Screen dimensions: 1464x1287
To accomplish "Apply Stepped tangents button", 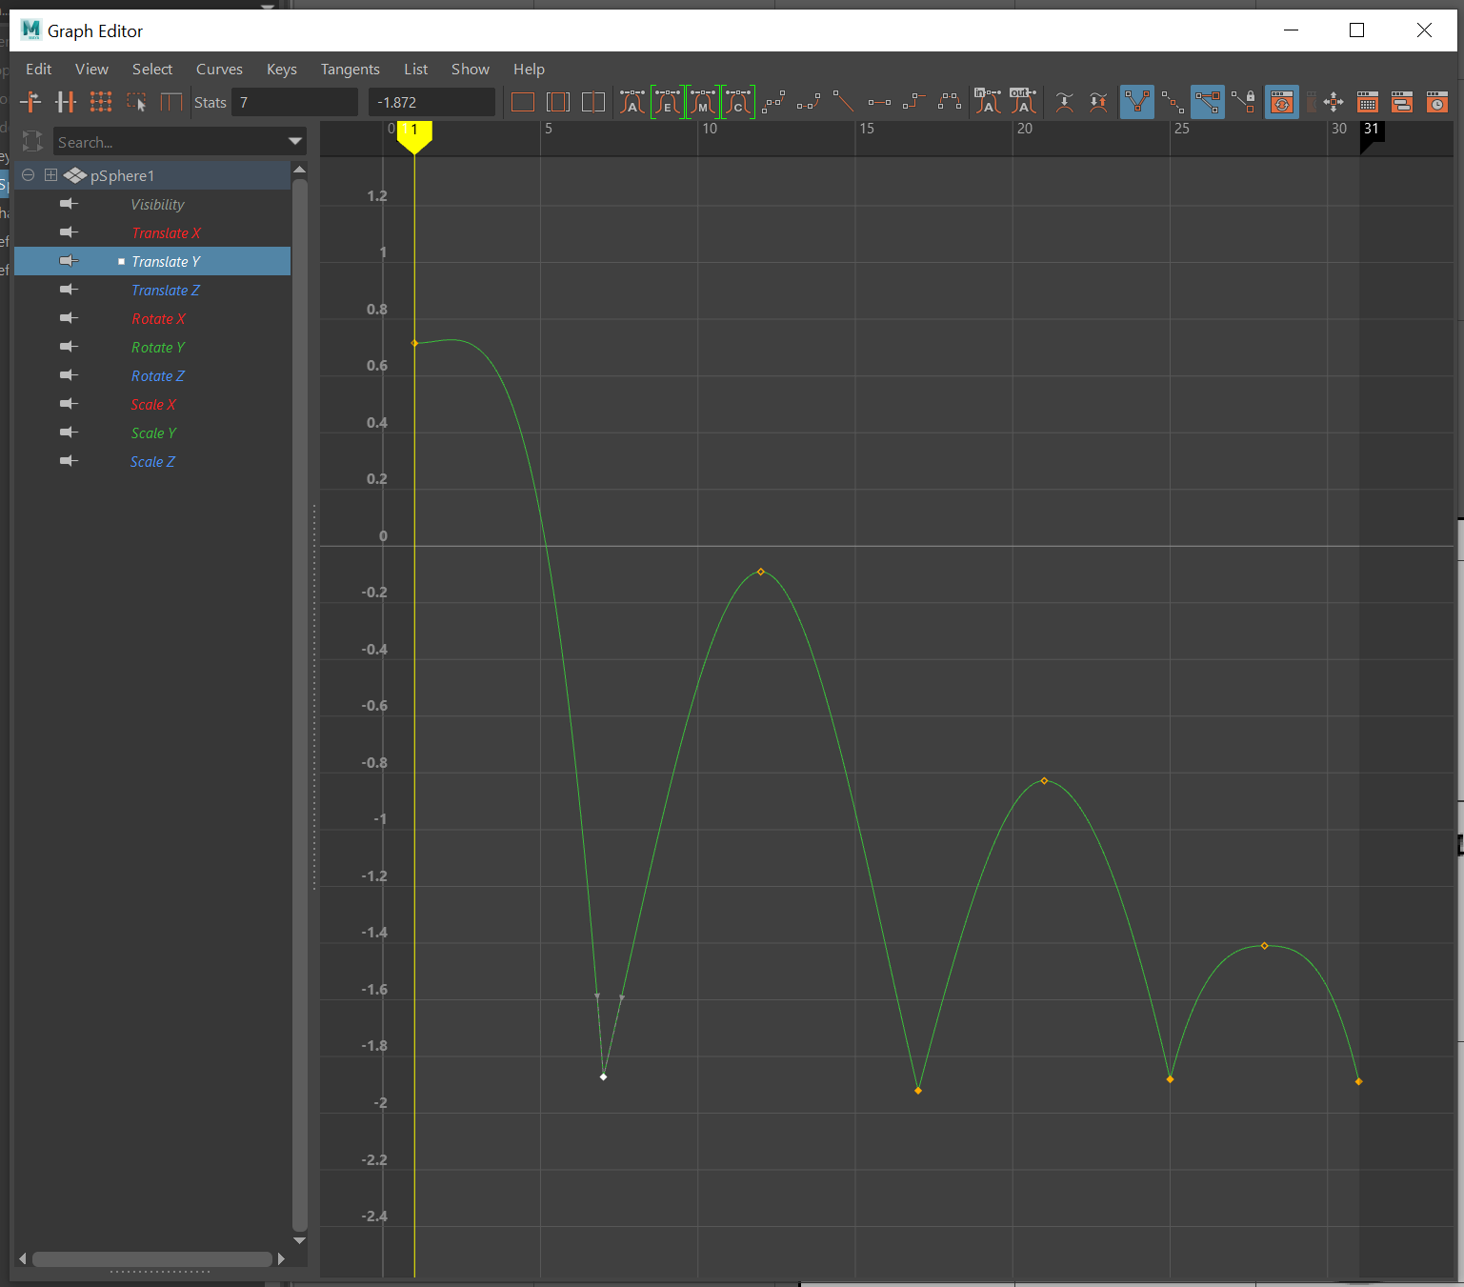I will point(914,102).
